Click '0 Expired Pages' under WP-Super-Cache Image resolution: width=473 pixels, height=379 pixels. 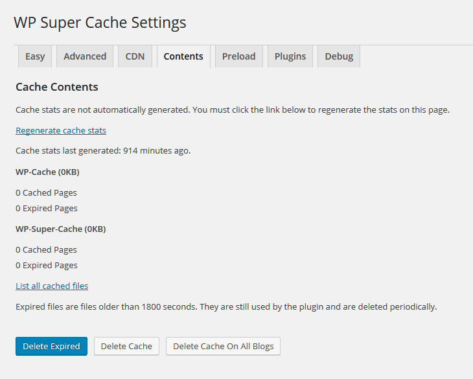click(47, 266)
